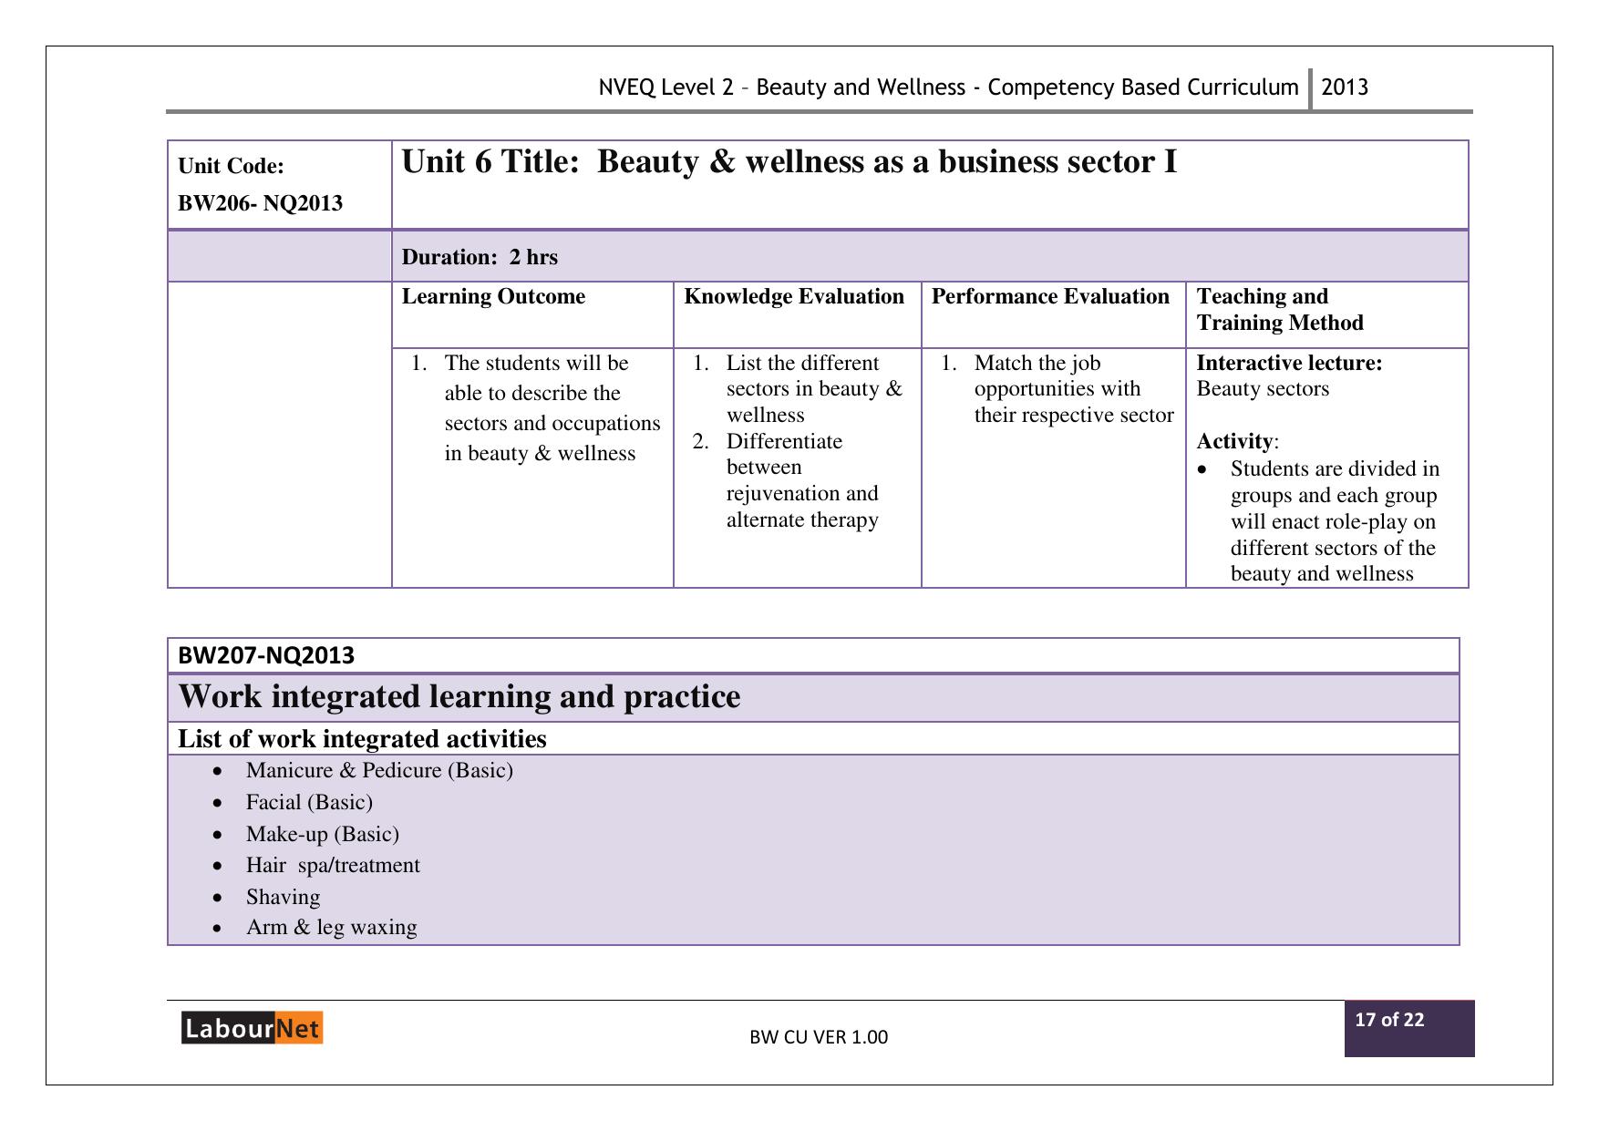Click 'List the different sectors in beauty & wellness'
The width and height of the screenshot is (1599, 1131).
814,389
